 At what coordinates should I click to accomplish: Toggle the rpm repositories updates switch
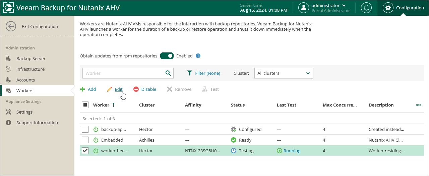(167, 56)
